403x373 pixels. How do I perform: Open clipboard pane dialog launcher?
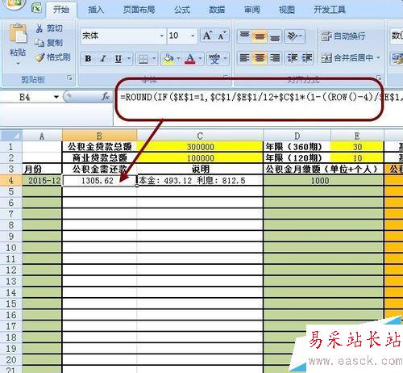[69, 78]
